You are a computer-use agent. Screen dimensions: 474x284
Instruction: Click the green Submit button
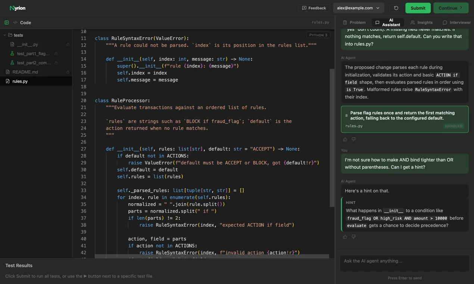(x=418, y=8)
